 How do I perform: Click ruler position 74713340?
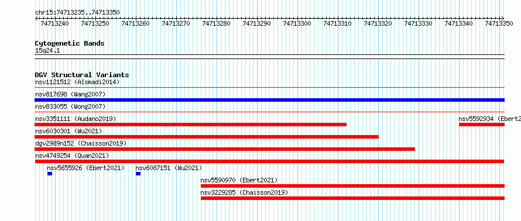click(459, 23)
